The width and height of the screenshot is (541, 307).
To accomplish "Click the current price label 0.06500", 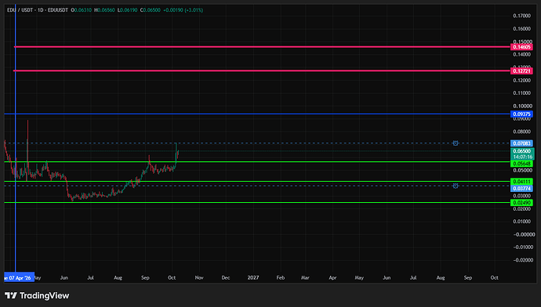I will coord(522,151).
